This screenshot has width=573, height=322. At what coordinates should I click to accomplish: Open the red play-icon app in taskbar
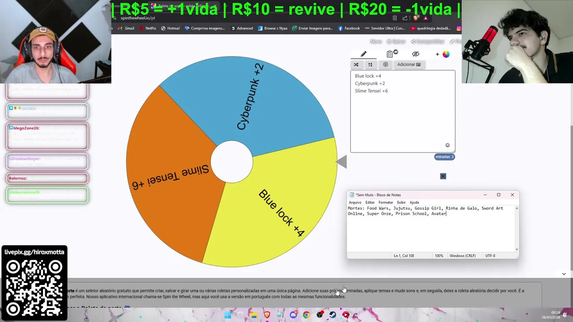[x=346, y=315]
